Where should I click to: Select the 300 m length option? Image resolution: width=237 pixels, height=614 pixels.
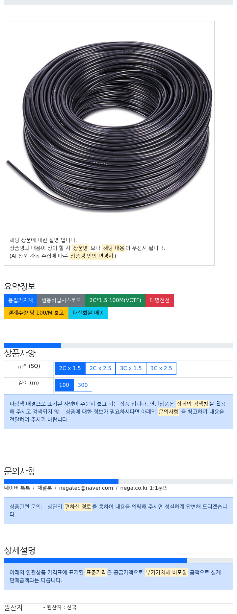83,385
